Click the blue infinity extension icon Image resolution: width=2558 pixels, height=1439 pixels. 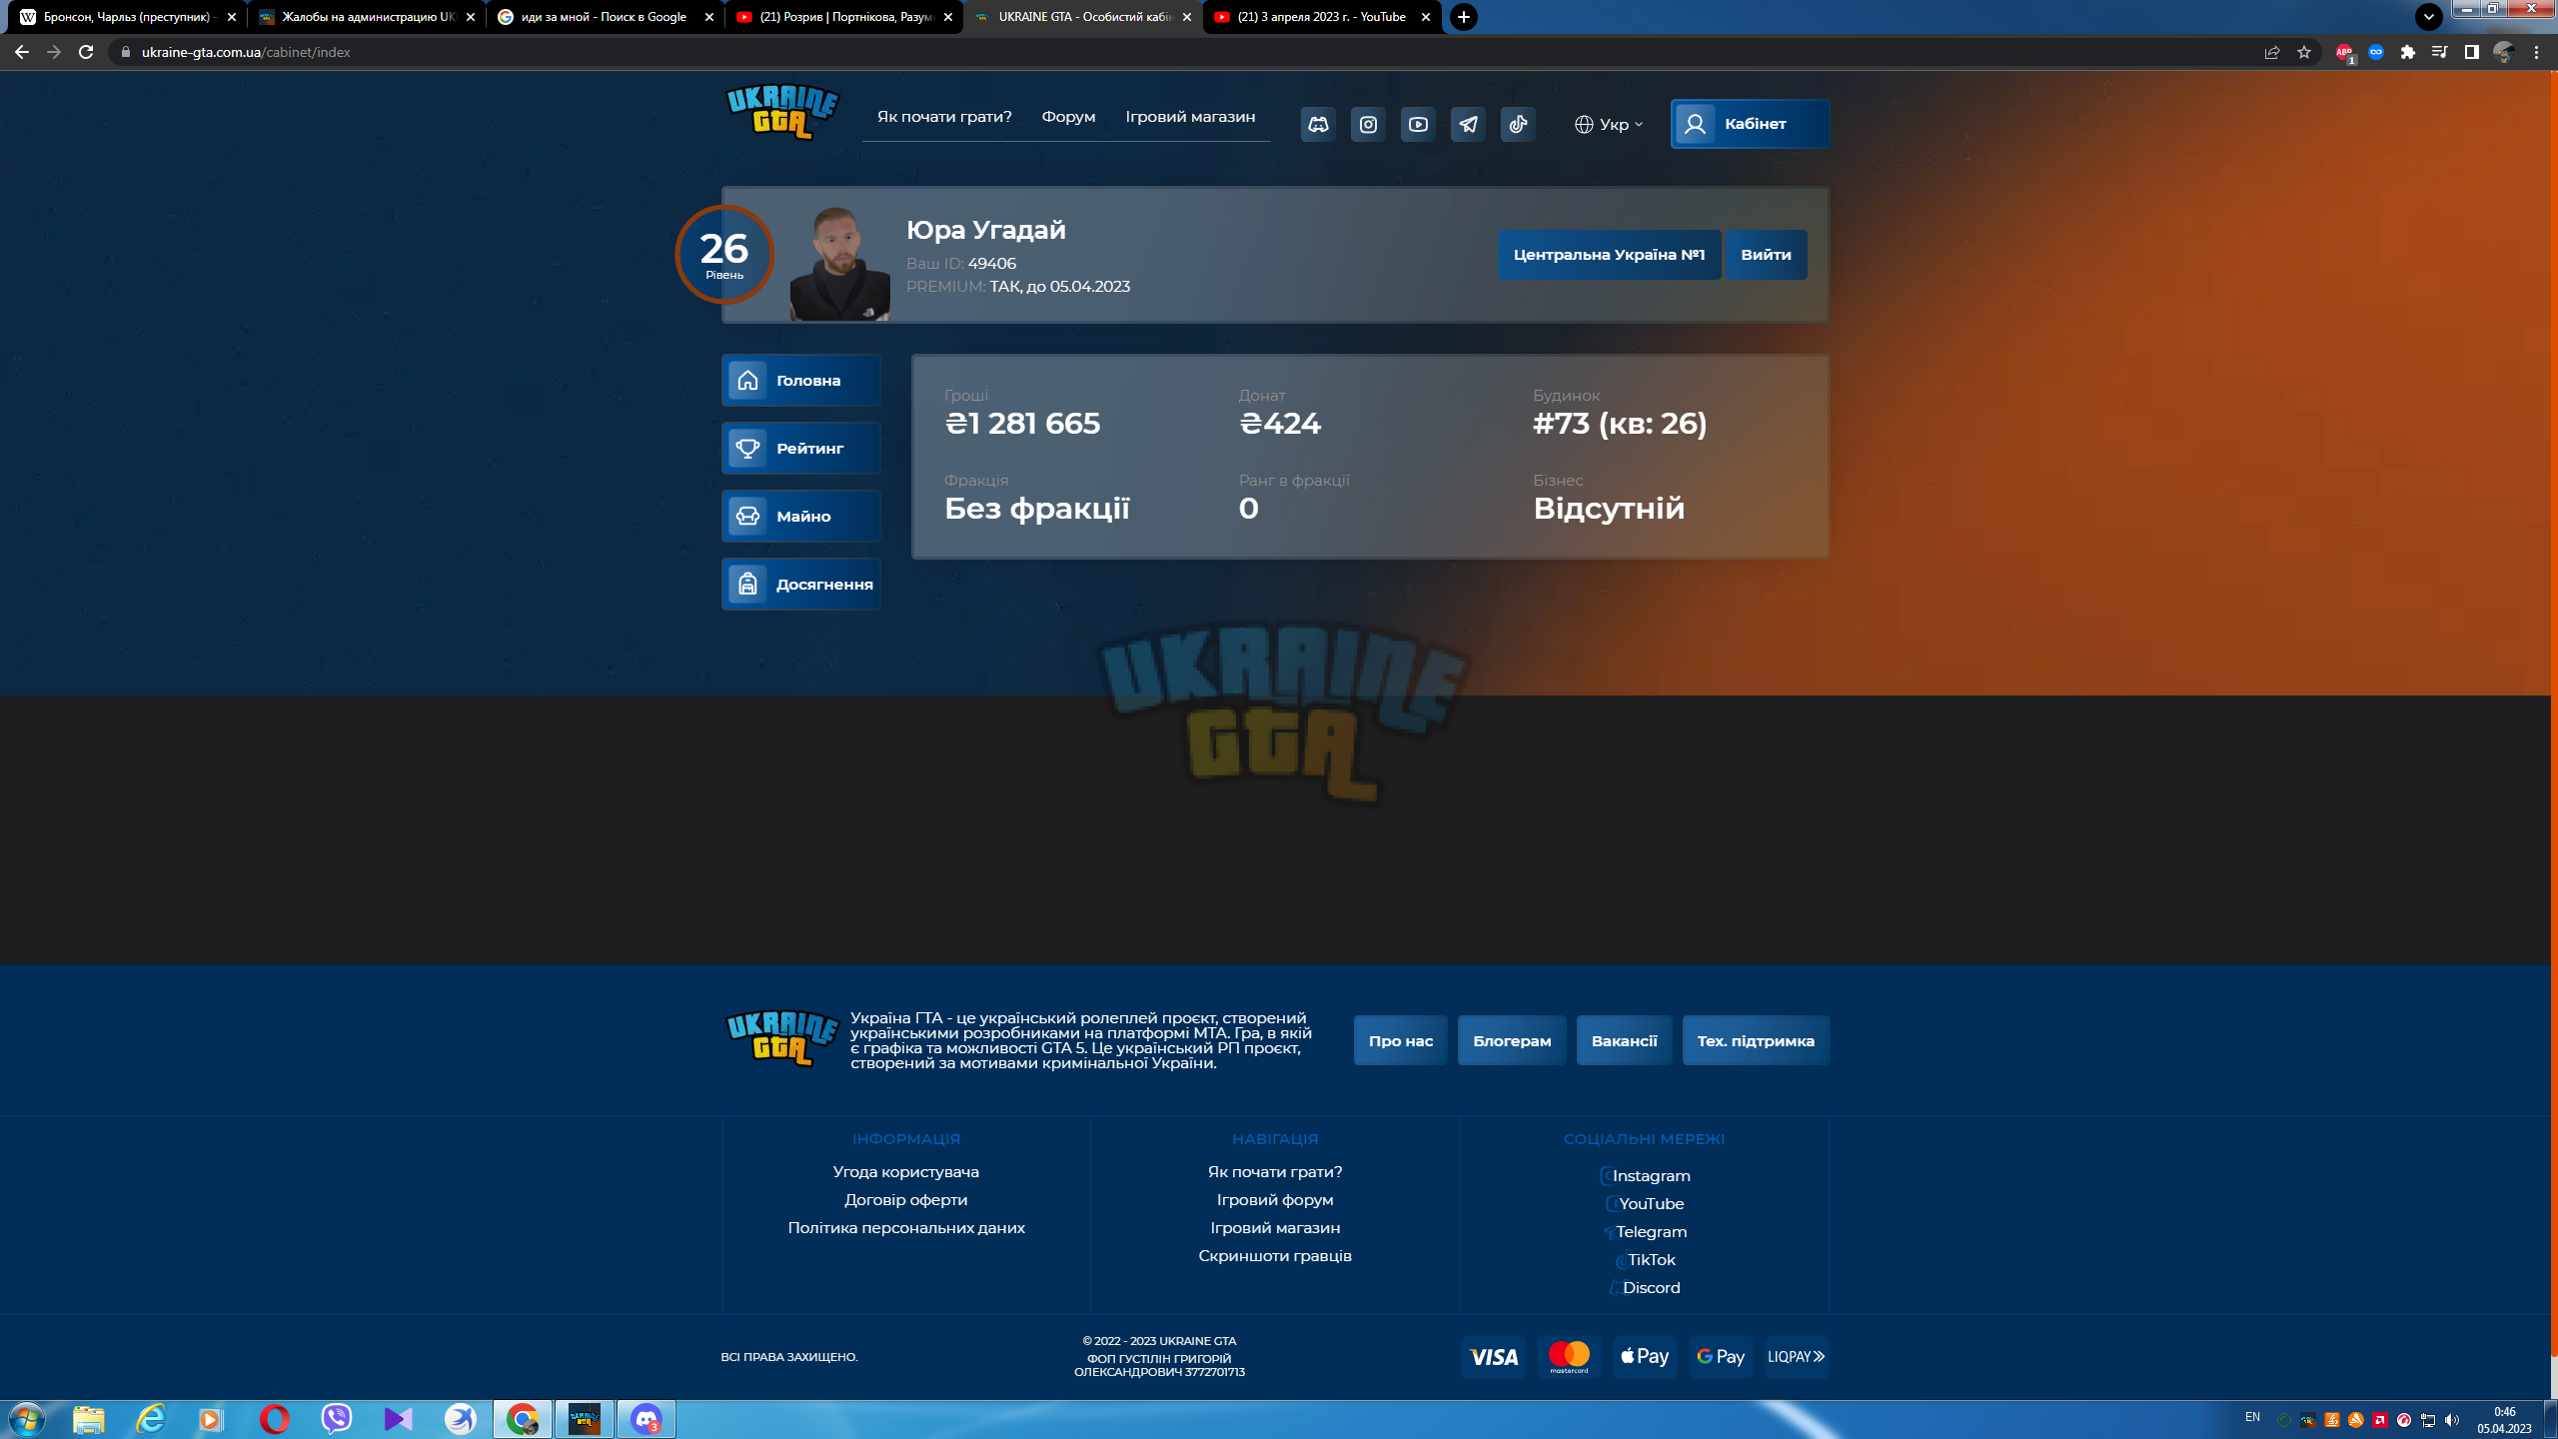pyautogui.click(x=2376, y=52)
